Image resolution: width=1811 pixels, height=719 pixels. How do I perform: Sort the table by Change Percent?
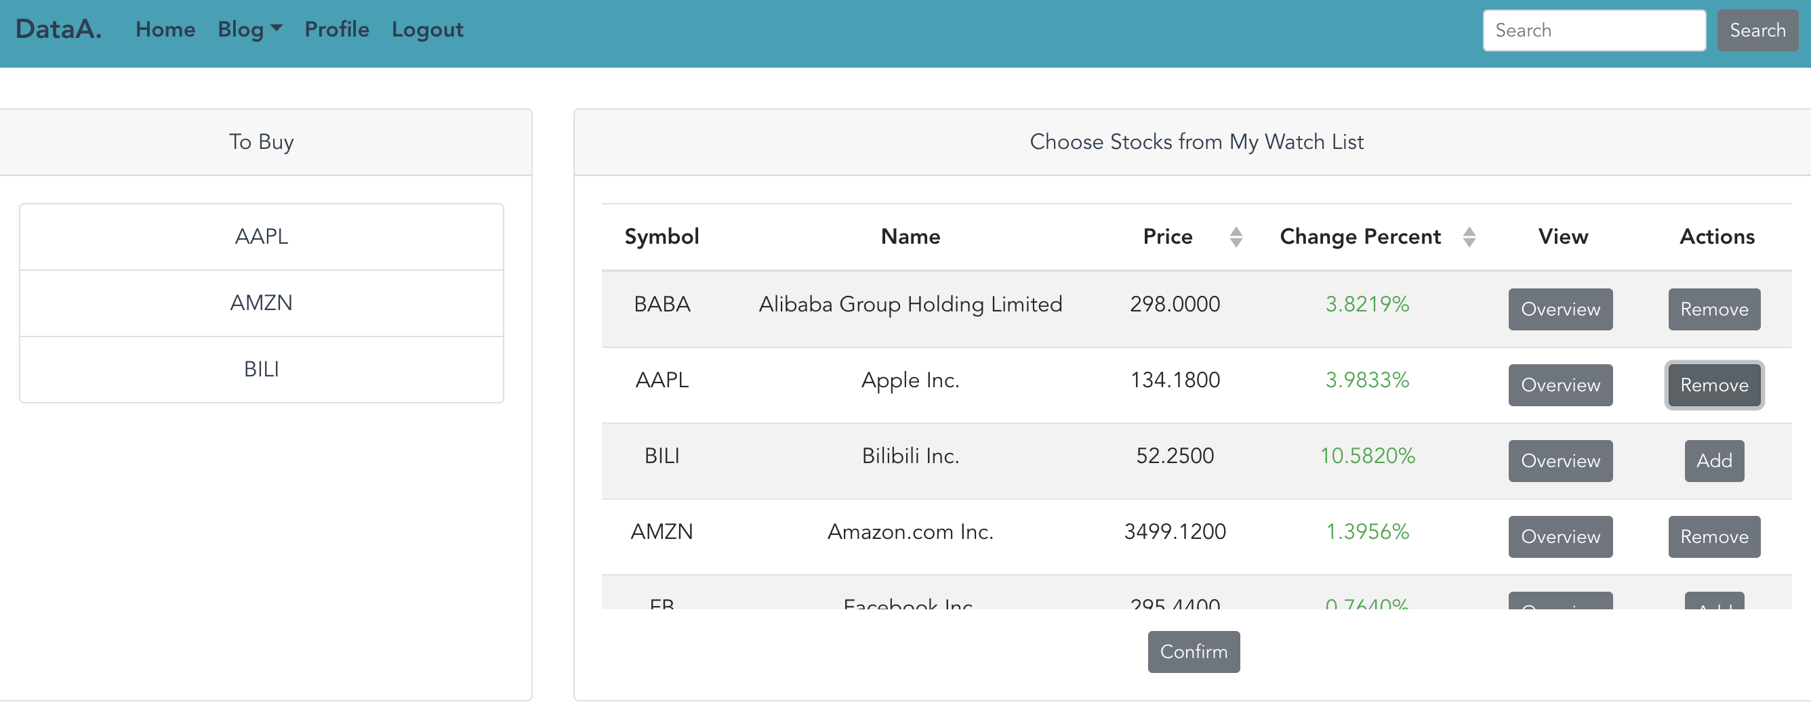coord(1468,237)
